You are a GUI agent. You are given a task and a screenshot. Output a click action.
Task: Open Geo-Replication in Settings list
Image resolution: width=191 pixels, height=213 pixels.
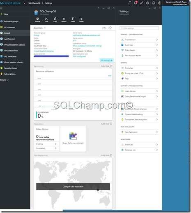click(x=139, y=132)
